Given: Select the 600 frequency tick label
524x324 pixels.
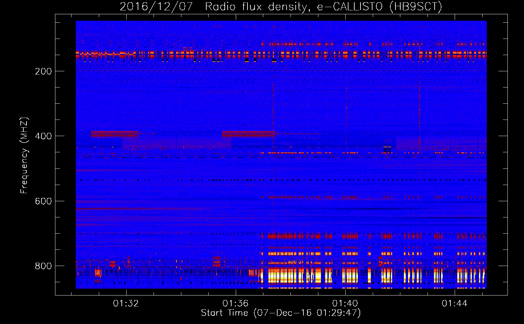Looking at the screenshot, I should [43, 201].
